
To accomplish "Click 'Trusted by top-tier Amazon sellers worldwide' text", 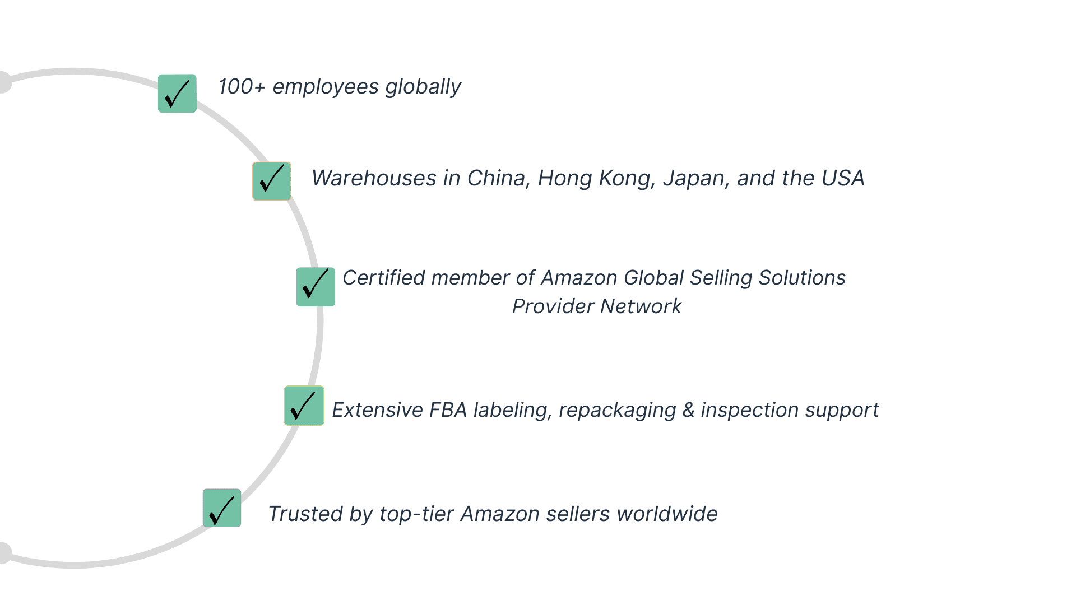I will tap(493, 514).
